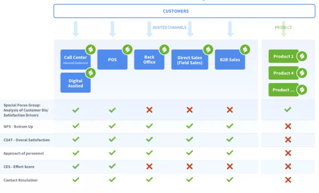This screenshot has height=193, width=319.
Task: Click the green badge beside Product 1
Action: pyautogui.click(x=302, y=56)
